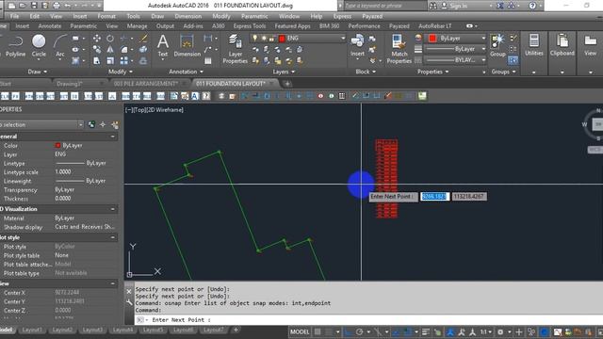Toggle grid display in status bar
603x339 pixels.
pos(318,331)
